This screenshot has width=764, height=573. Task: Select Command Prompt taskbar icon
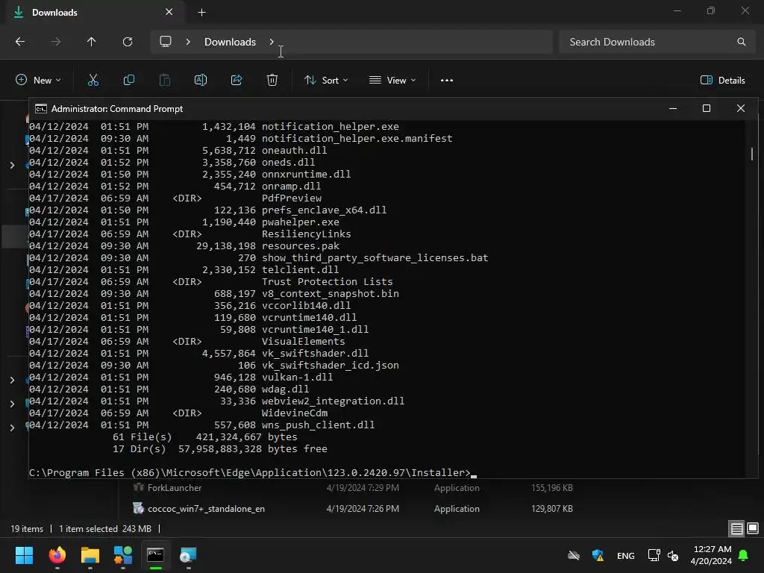coord(155,555)
